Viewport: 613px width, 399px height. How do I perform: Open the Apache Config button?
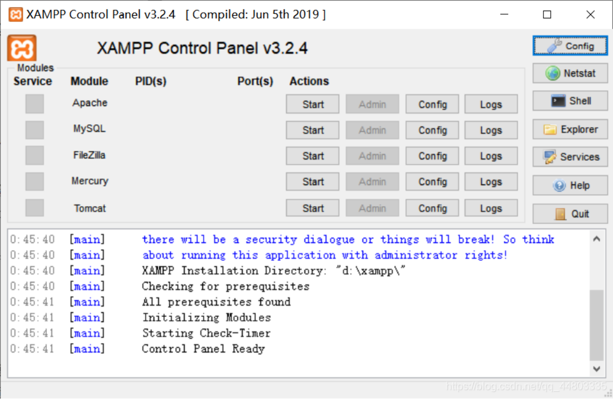[x=432, y=104]
